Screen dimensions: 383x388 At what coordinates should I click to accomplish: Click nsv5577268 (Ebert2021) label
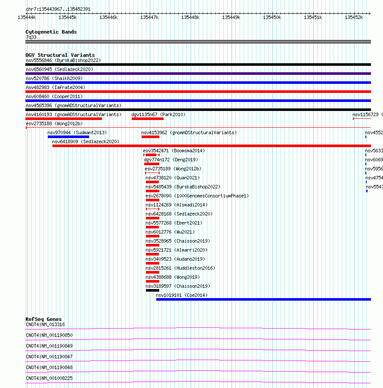(174, 223)
